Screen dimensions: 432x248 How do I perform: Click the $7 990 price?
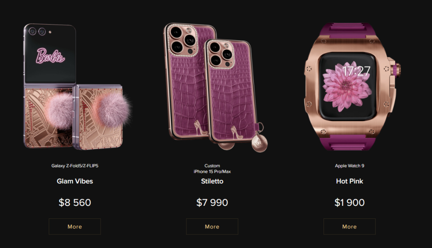(212, 202)
